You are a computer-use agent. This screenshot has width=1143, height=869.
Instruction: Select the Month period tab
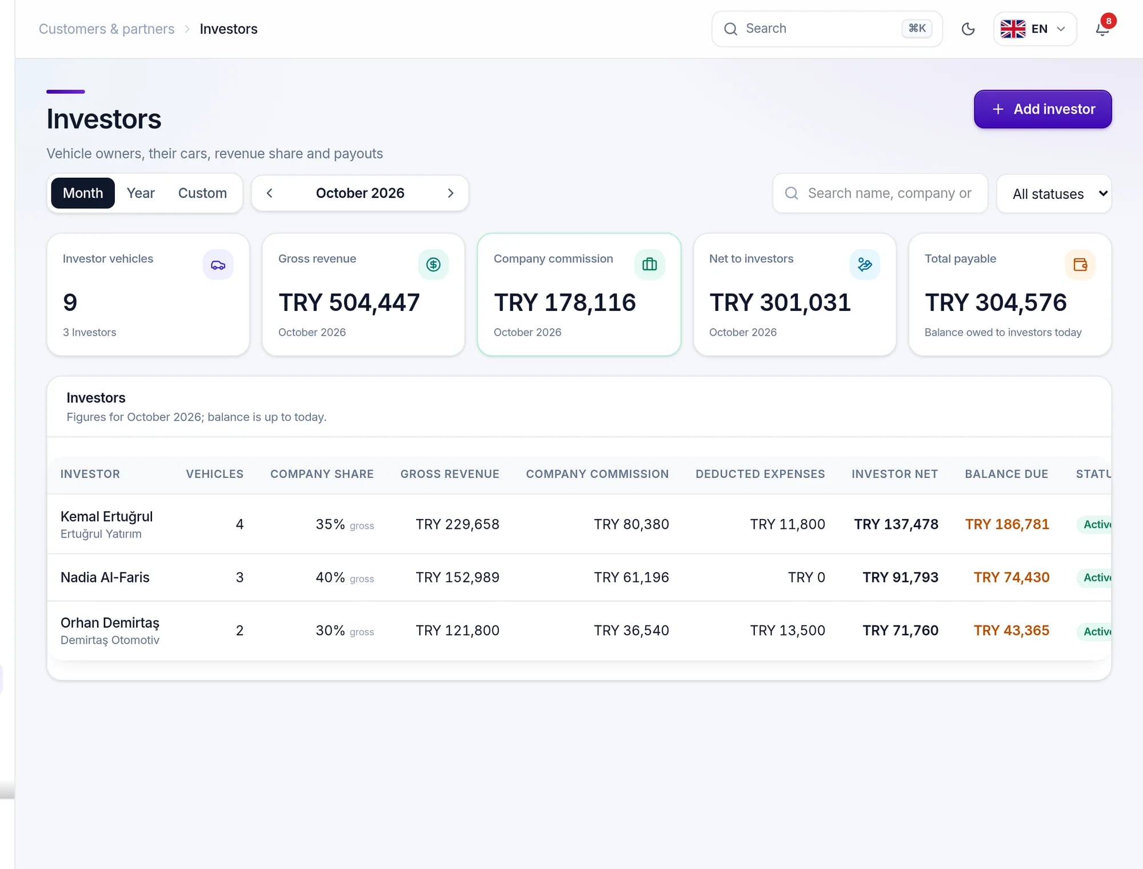[83, 193]
